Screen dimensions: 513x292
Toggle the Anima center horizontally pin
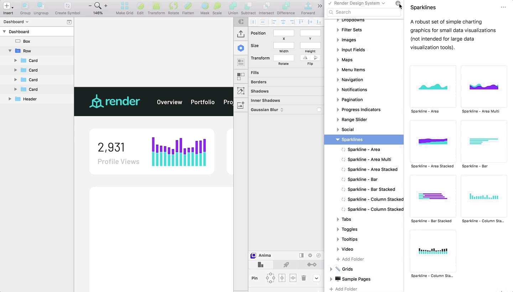click(x=282, y=278)
